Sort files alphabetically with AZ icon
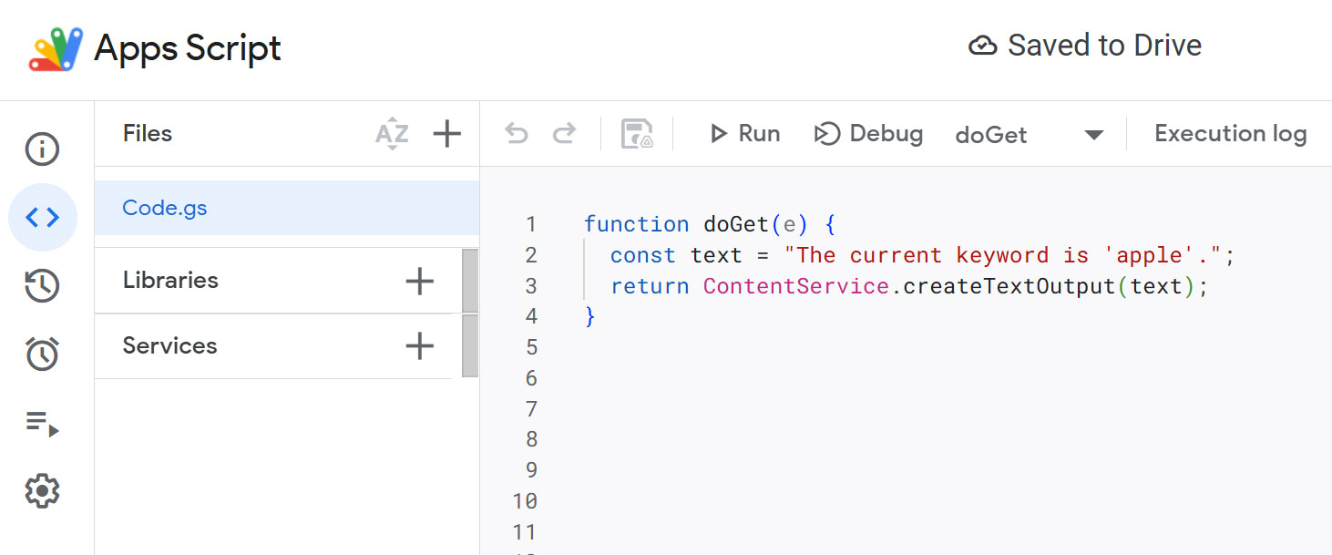This screenshot has width=1332, height=555. (392, 134)
